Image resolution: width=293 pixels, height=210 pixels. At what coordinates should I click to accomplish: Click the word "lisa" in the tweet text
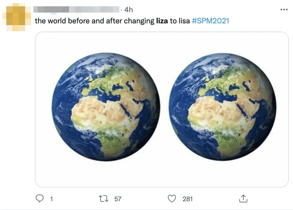pos(184,21)
